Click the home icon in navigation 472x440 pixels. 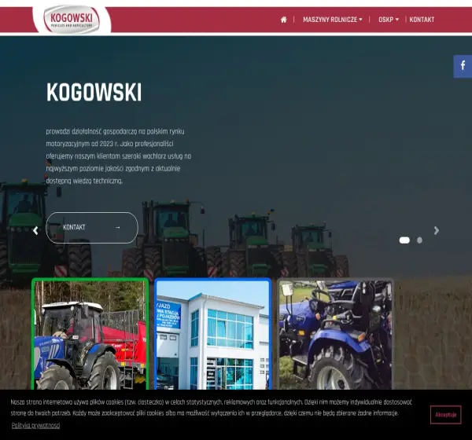(x=283, y=20)
